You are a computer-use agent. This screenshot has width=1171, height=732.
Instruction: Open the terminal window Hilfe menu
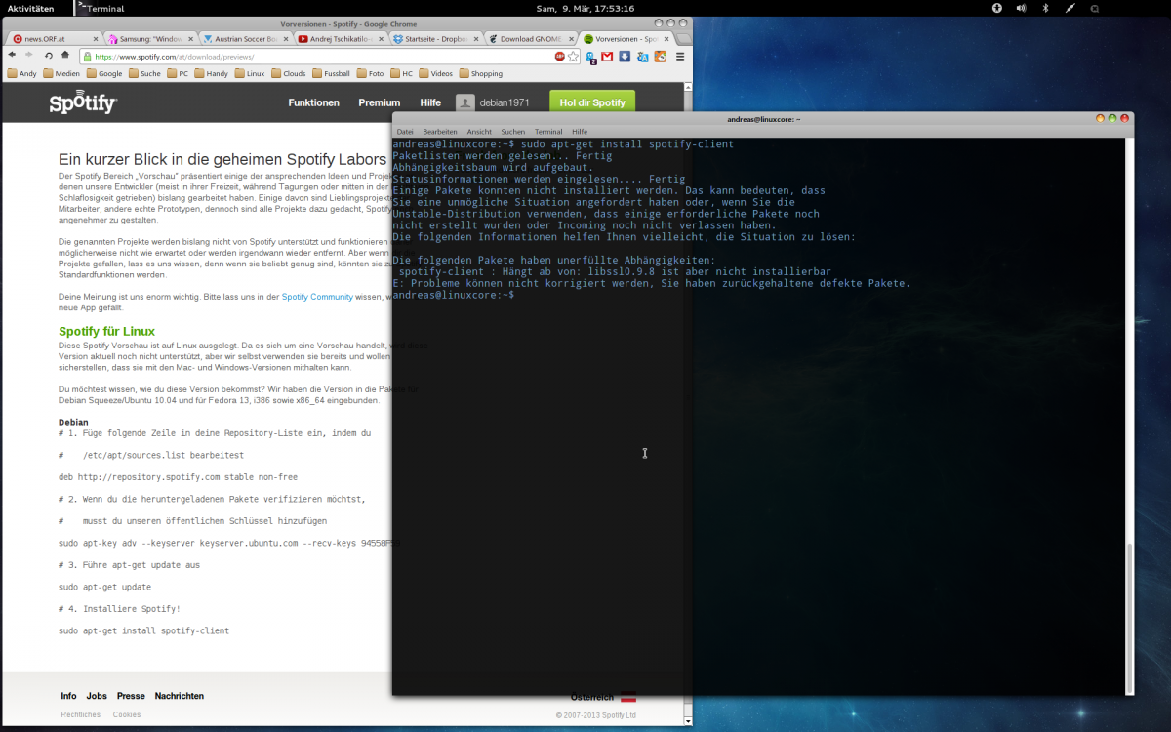tap(580, 132)
